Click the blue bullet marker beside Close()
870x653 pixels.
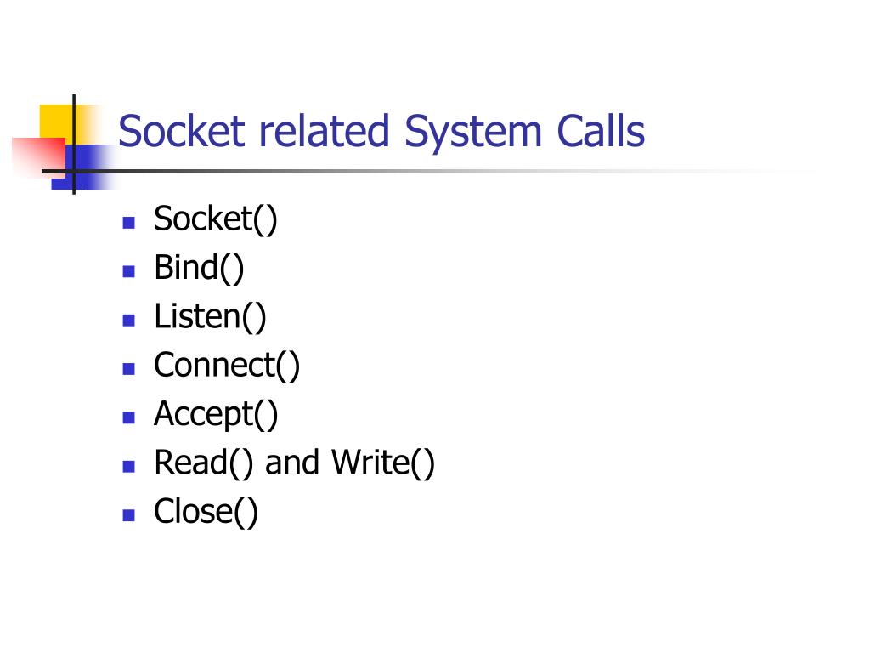pyautogui.click(x=129, y=515)
